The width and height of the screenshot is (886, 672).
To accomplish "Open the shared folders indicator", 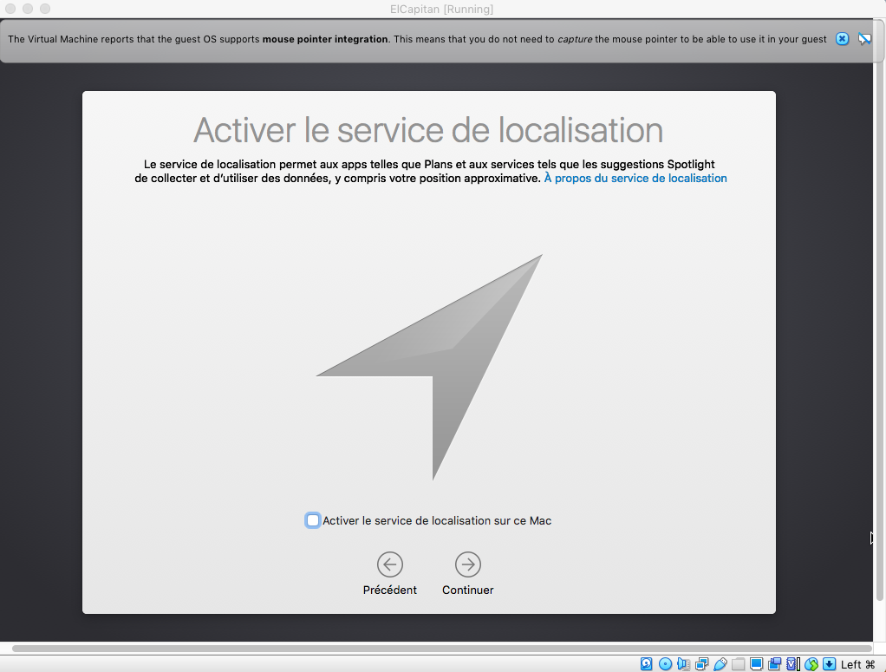I will (x=738, y=664).
